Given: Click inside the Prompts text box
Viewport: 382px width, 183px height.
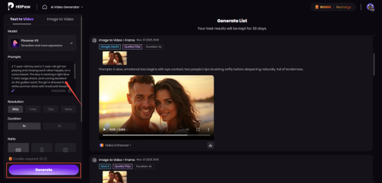Looking at the screenshot, I should 42,75.
